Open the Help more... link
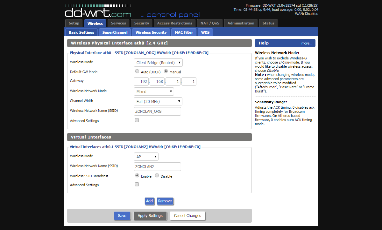Screen dimensions: 382x230 (307, 43)
